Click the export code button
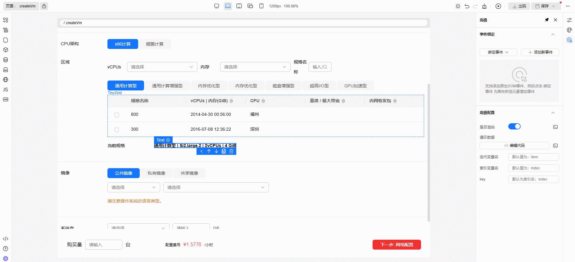This screenshot has height=262, width=575. click(x=519, y=6)
